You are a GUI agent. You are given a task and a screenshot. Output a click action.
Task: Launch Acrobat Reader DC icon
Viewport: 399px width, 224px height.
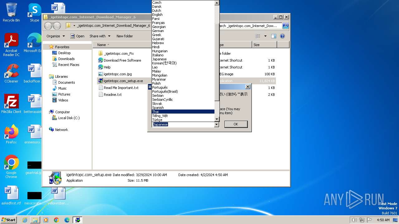pos(11,45)
